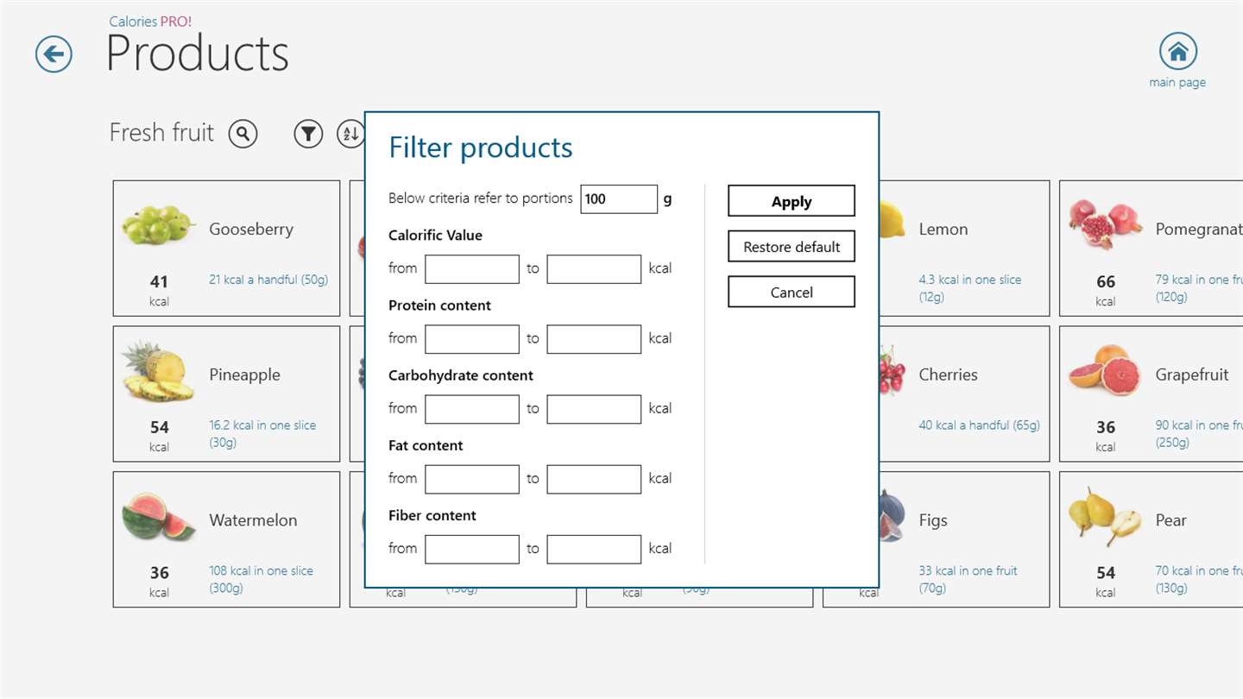
Task: Go to main page home icon
Action: [1177, 52]
